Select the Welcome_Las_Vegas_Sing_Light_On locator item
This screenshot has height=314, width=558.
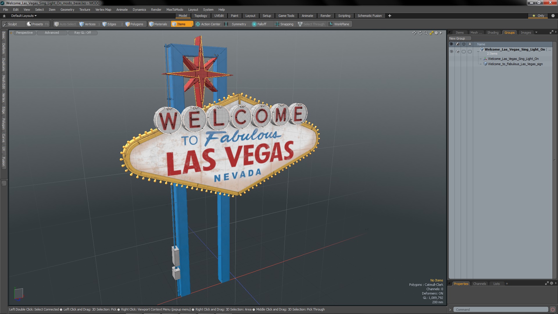point(513,59)
